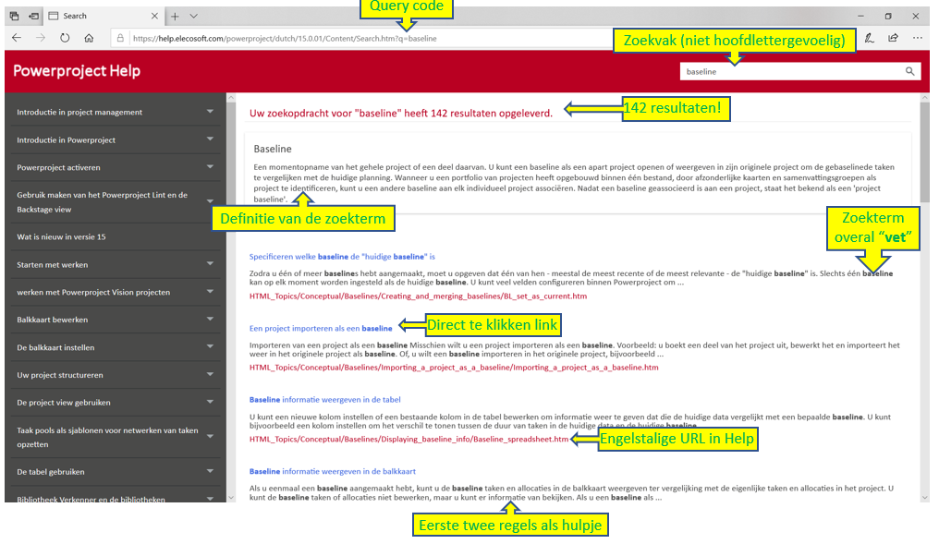The height and width of the screenshot is (544, 939).
Task: Select De balkkaart instellen in sidebar
Action: (55, 347)
